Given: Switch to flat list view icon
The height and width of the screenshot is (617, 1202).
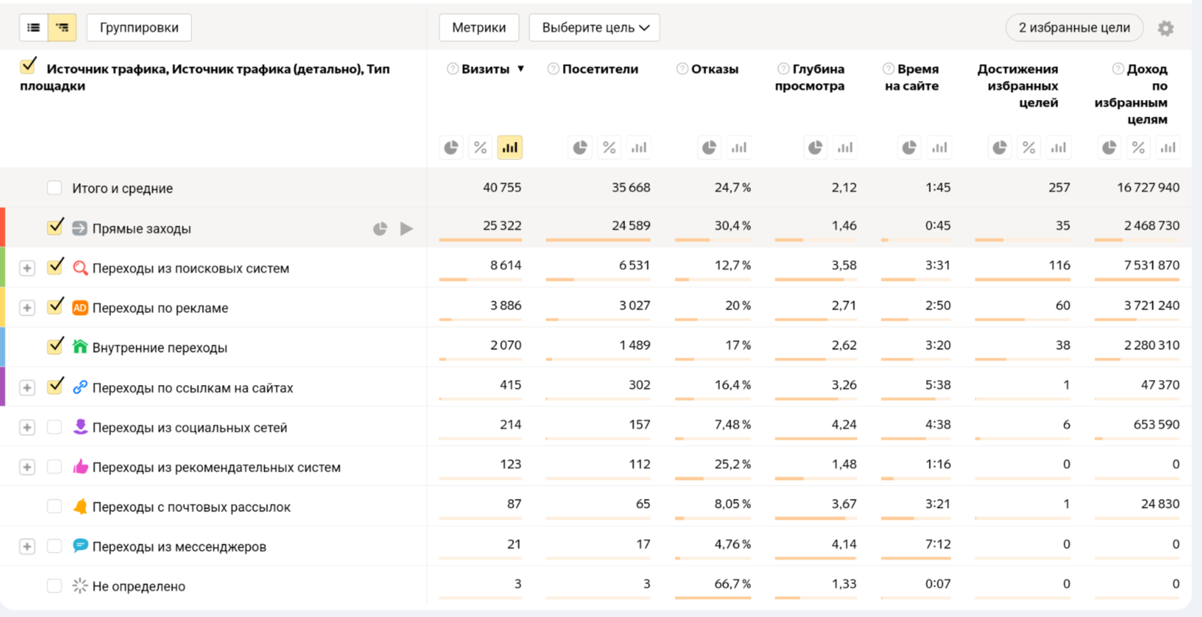Looking at the screenshot, I should click(x=34, y=28).
